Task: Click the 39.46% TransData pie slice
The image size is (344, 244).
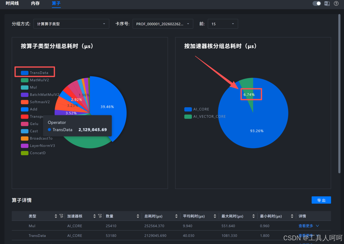Action: [x=107, y=107]
